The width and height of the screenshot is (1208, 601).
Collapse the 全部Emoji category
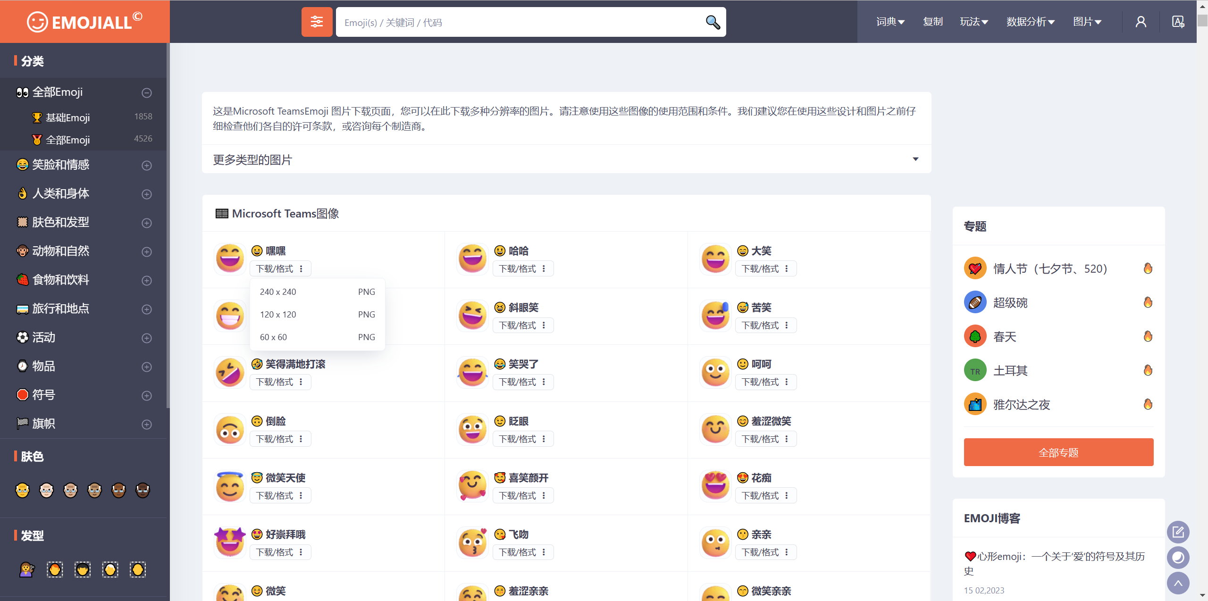[x=146, y=92]
